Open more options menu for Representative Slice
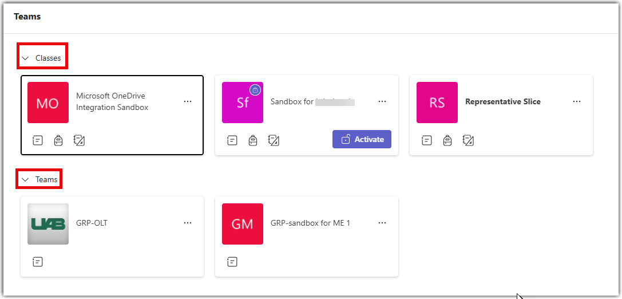Viewport: 622px width, 299px height. [577, 101]
